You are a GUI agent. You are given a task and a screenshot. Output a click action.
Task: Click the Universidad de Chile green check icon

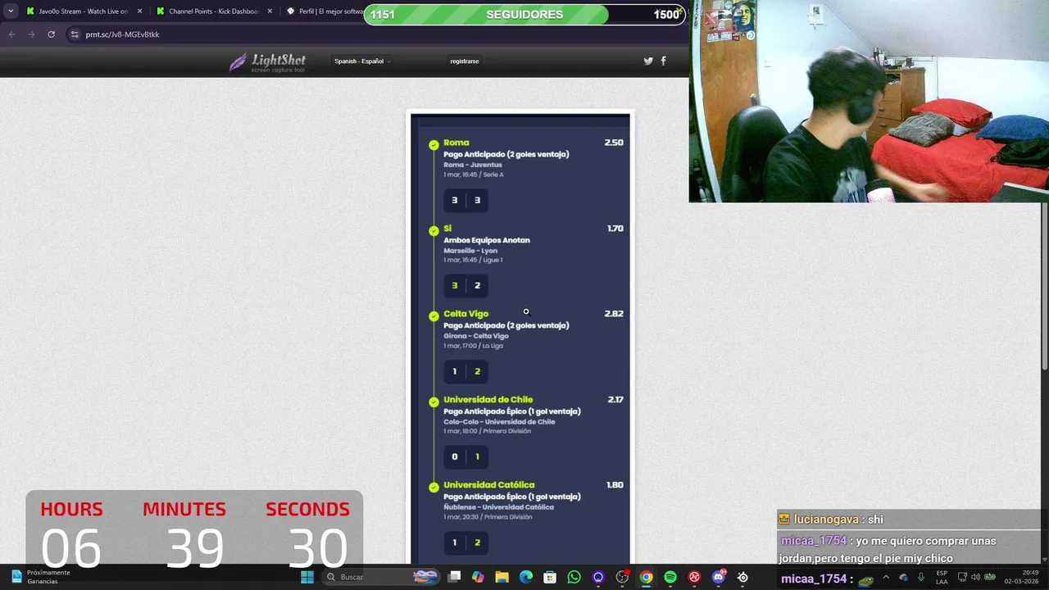pos(434,402)
